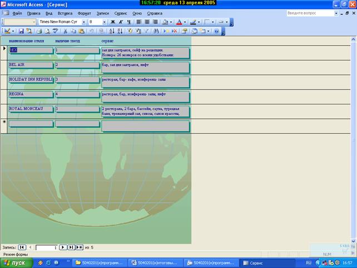Image resolution: width=357 pixels, height=268 pixels.
Task: Go to first record button
Action: 22,247
